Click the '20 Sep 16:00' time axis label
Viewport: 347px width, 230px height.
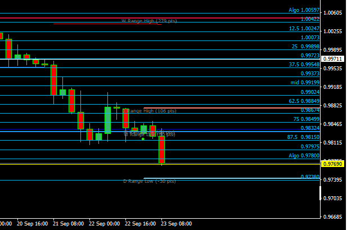coord(32,224)
